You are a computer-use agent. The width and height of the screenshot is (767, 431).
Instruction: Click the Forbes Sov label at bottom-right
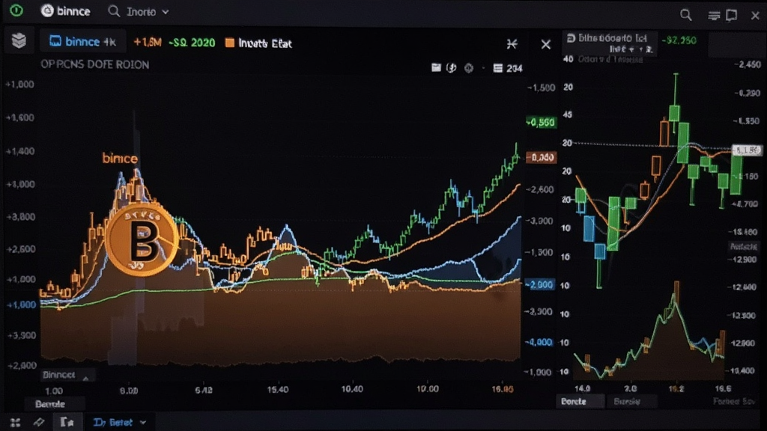(733, 401)
